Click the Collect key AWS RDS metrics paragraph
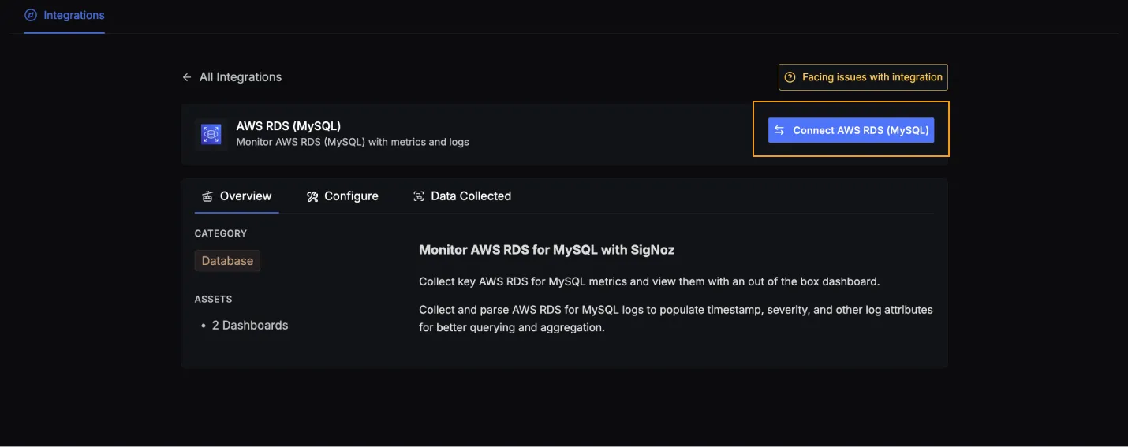Screen dimensions: 1128x447 pos(649,281)
